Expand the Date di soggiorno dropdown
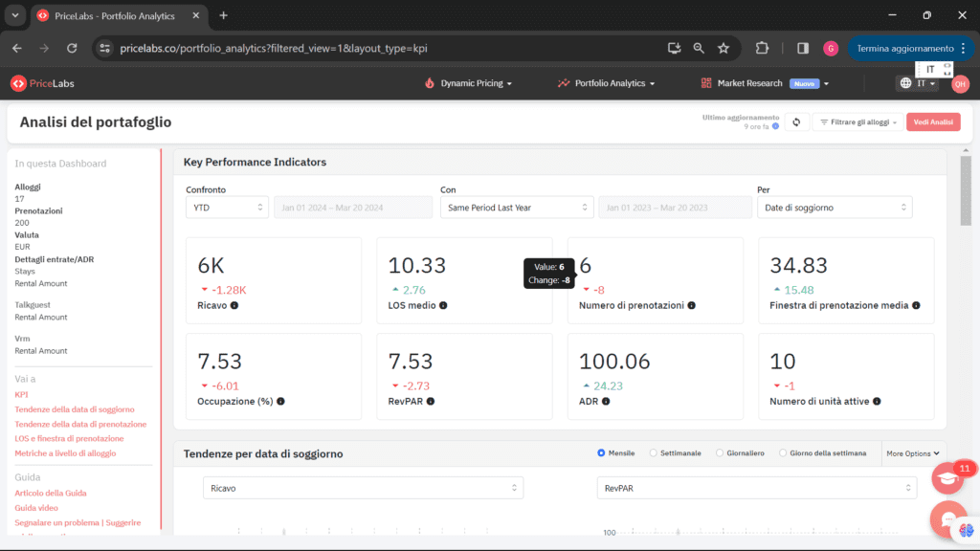The height and width of the screenshot is (551, 980). tap(834, 208)
